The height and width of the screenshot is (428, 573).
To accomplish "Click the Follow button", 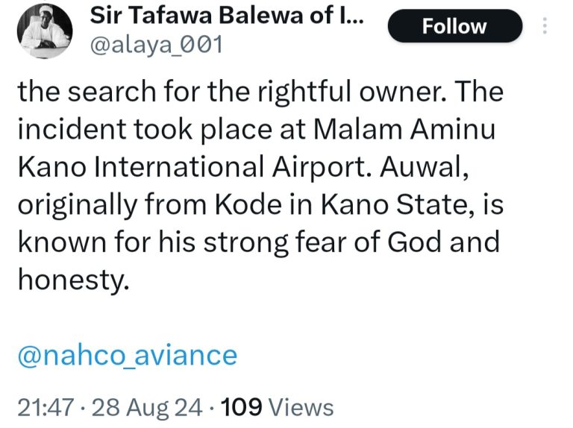I will 454,27.
